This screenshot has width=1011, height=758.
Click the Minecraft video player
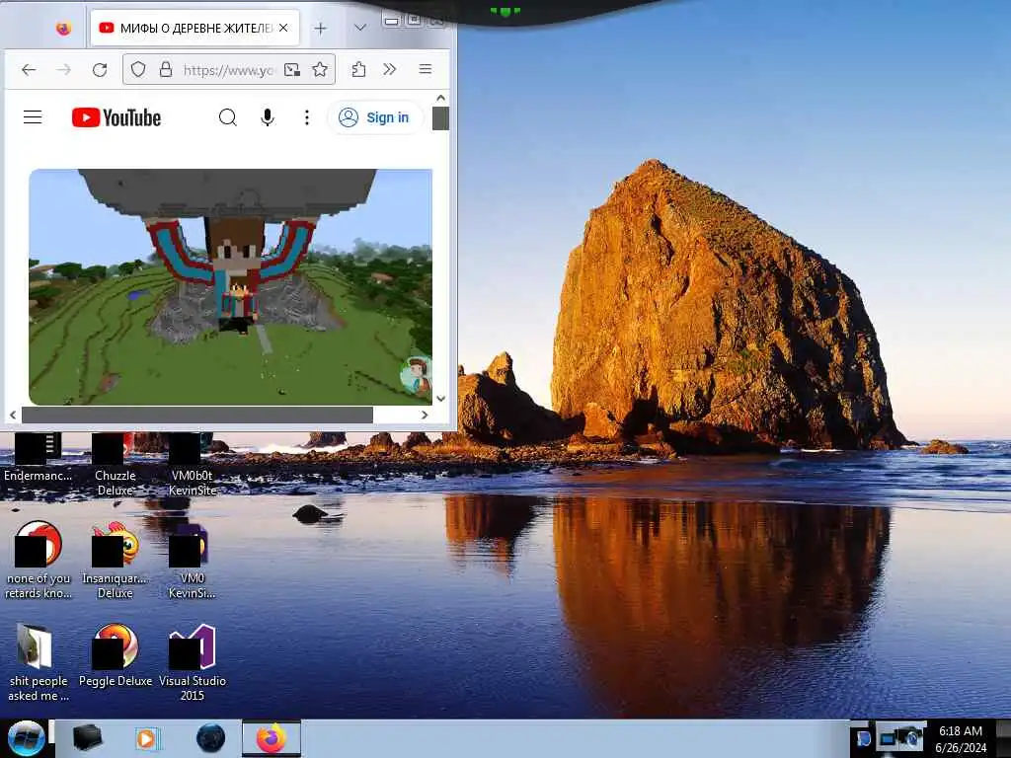pos(231,287)
